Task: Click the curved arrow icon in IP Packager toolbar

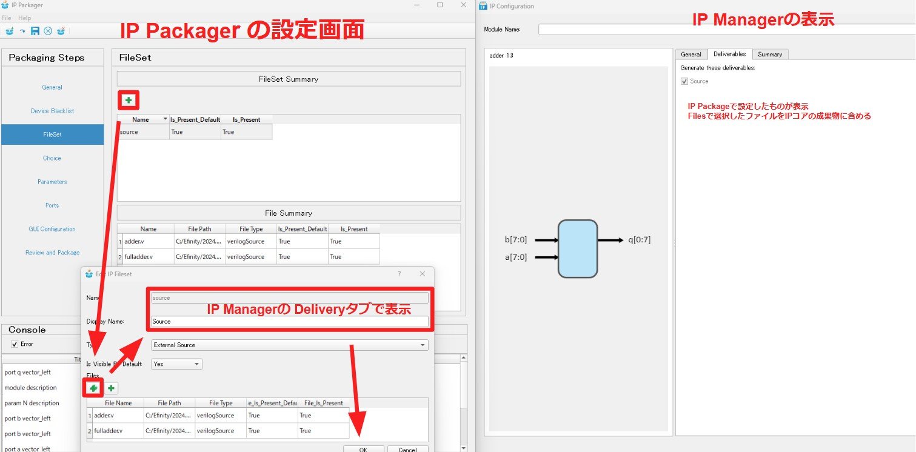Action: [x=22, y=31]
